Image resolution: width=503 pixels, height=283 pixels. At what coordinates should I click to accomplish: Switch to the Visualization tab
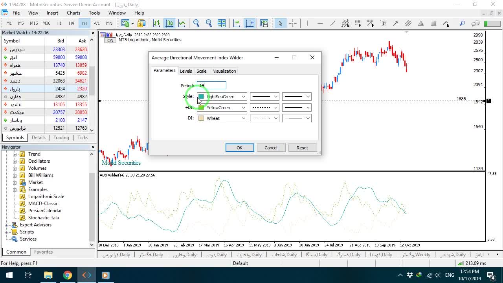point(224,71)
